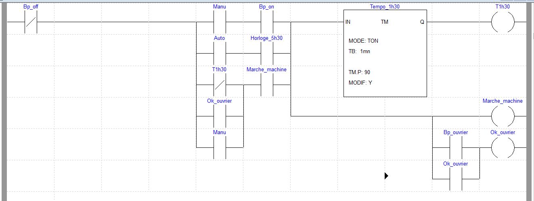The image size is (534, 201).
Task: Click the Manu contact on the lowest branch
Action: point(220,147)
